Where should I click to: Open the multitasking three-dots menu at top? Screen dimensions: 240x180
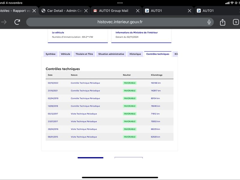point(120,3)
